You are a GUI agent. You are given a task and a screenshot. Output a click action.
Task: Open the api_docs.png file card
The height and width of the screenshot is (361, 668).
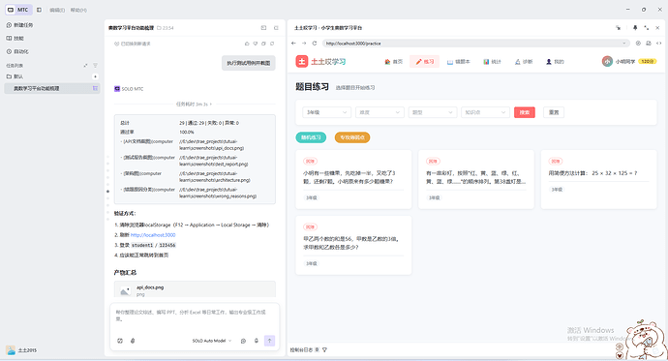(x=195, y=289)
